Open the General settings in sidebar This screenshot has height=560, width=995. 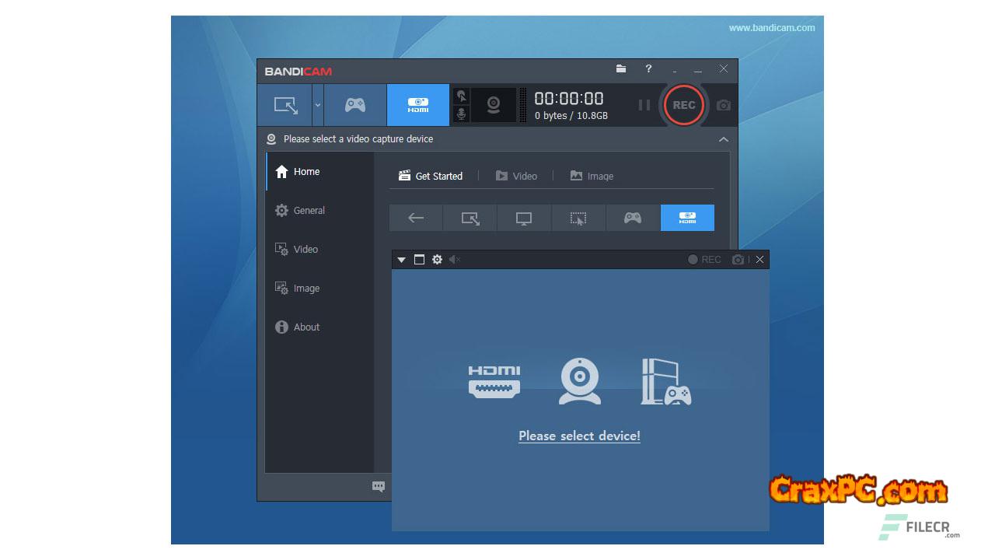point(309,211)
